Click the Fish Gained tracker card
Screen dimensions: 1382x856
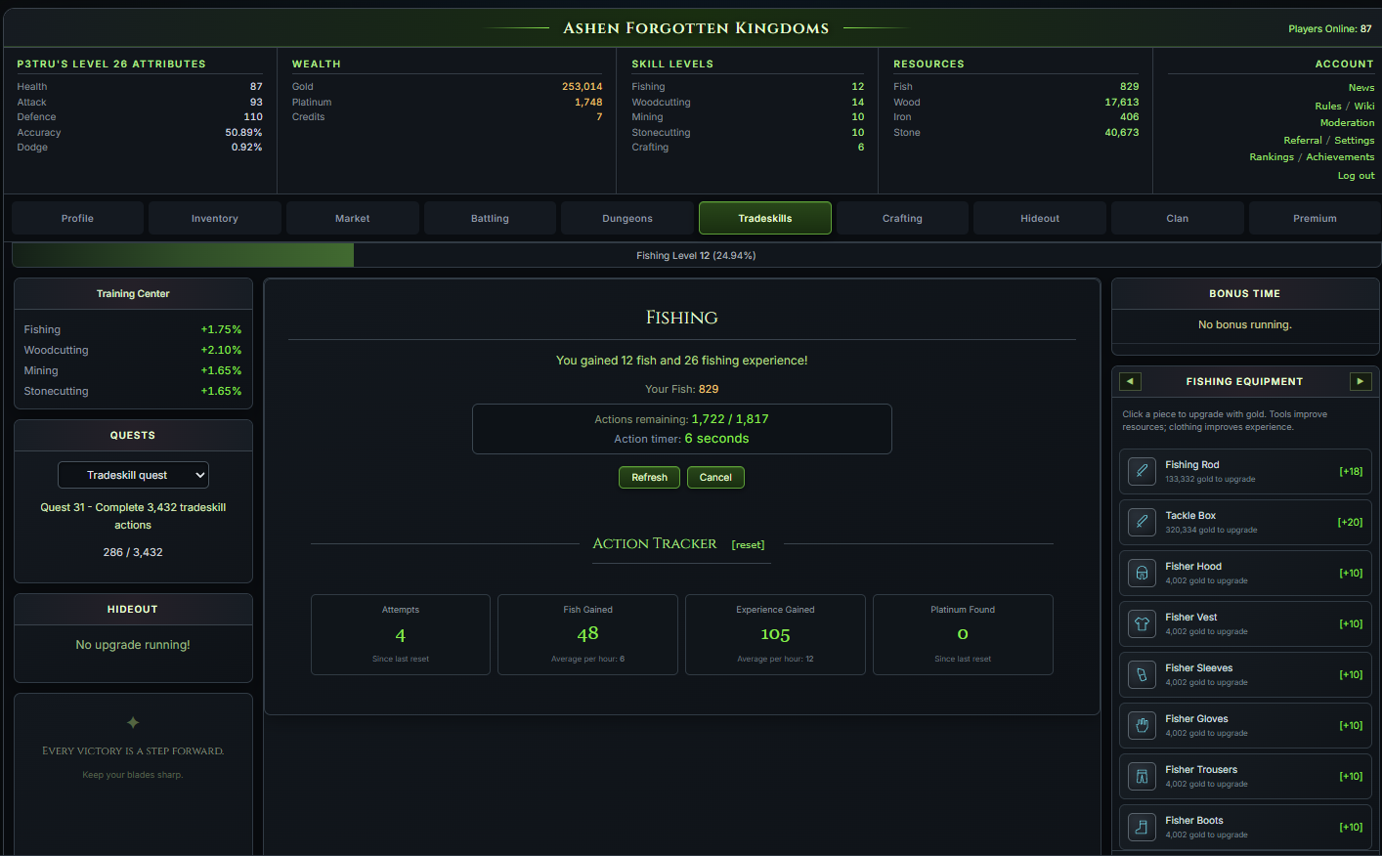tap(587, 634)
